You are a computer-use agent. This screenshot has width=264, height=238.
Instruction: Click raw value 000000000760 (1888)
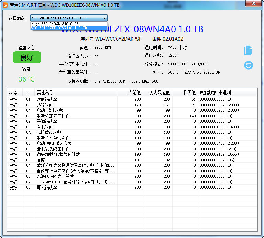click(x=219, y=110)
